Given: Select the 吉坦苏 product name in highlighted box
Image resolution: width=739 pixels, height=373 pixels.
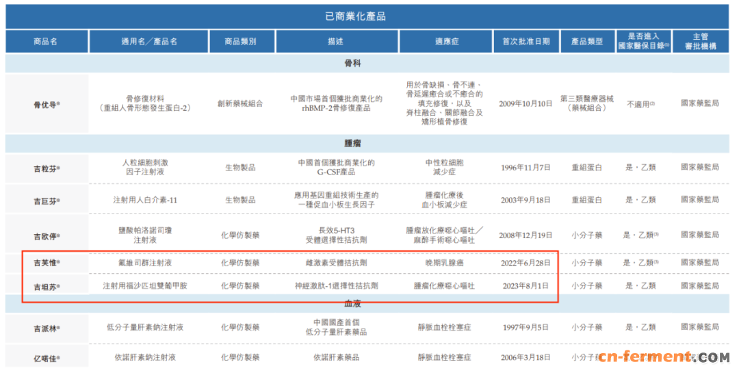Looking at the screenshot, I should [47, 286].
